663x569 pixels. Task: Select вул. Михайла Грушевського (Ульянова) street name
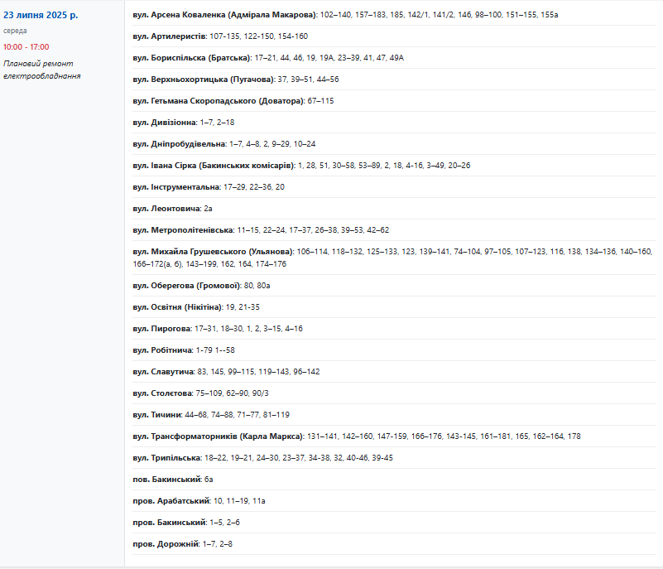click(x=214, y=251)
